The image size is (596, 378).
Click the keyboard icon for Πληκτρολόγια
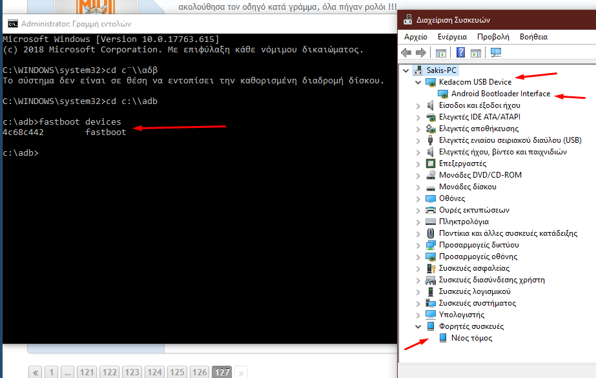[431, 222]
